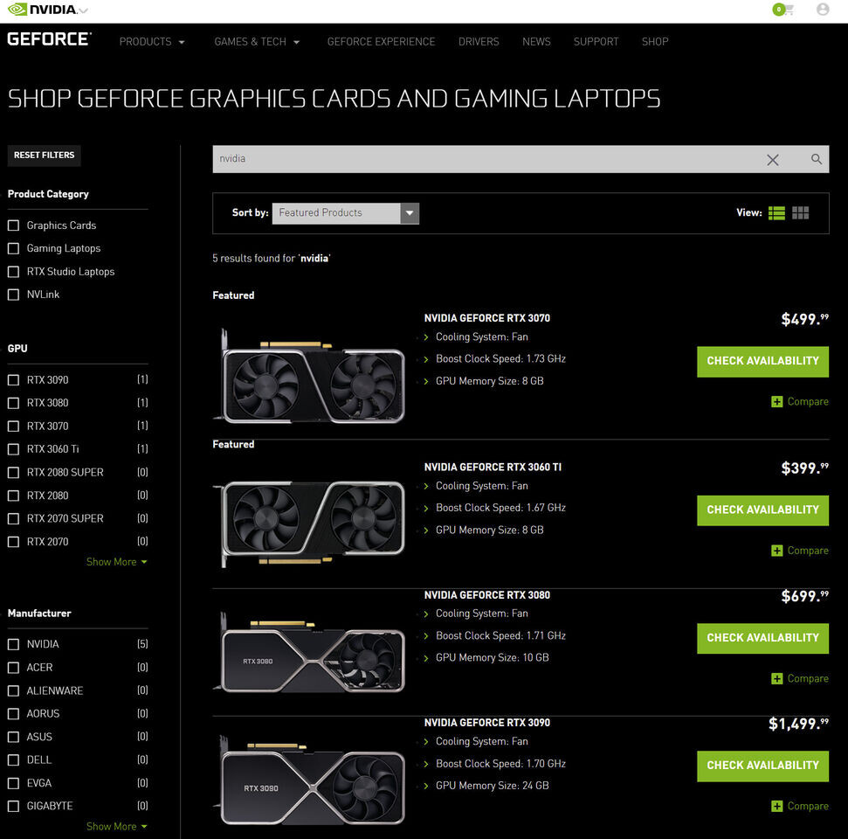Viewport: 848px width, 839px height.
Task: Open the user account profile icon
Action: coord(823,10)
